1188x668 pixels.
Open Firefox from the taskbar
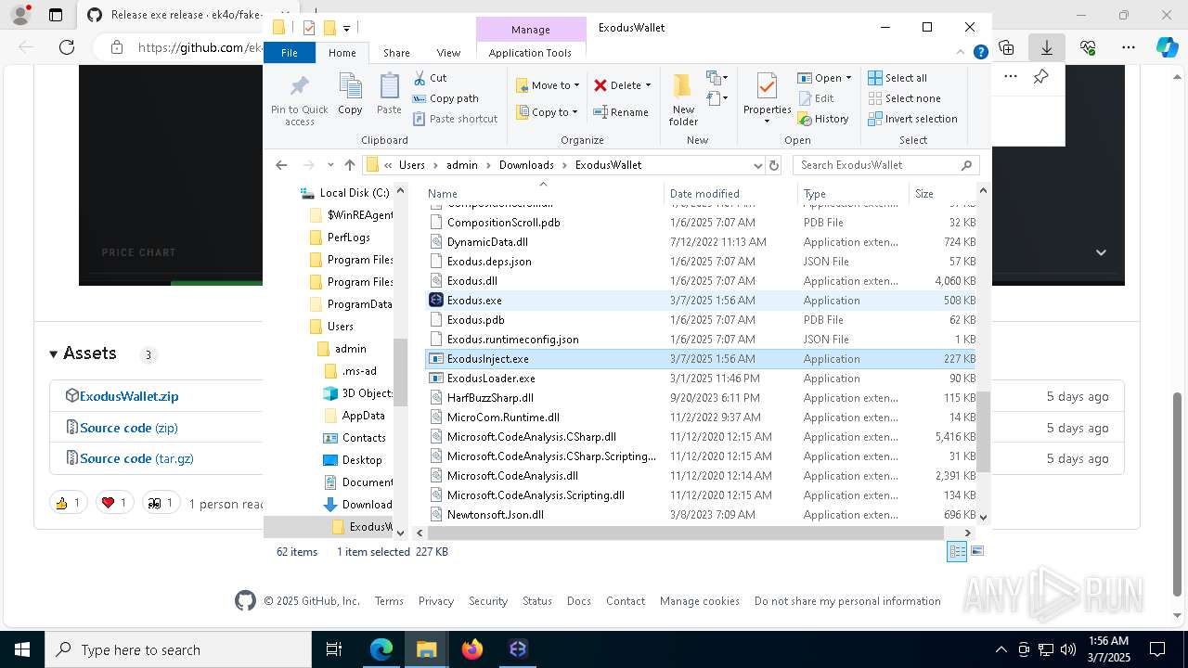[472, 649]
